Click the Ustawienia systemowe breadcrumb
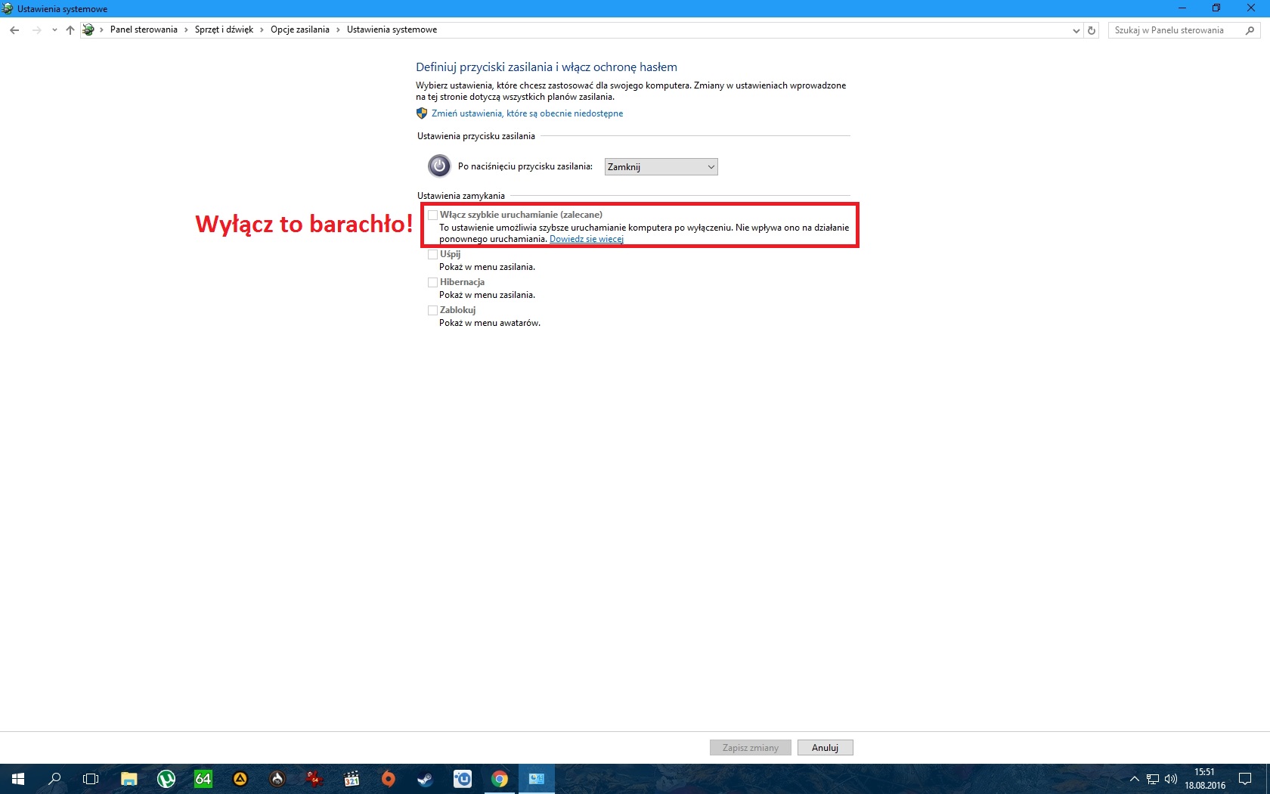Viewport: 1270px width, 794px height. tap(392, 29)
